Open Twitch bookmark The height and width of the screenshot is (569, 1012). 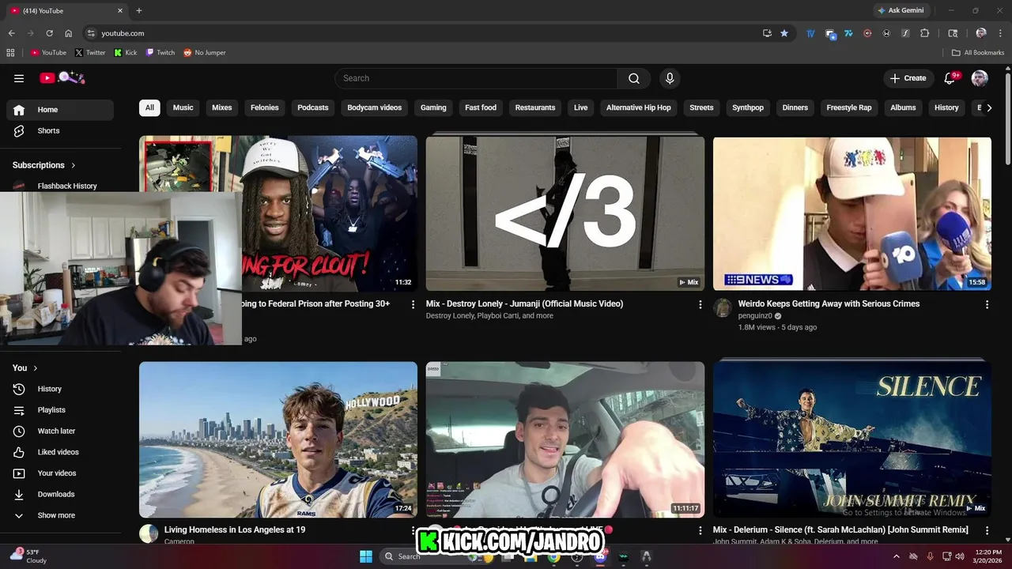click(x=160, y=53)
